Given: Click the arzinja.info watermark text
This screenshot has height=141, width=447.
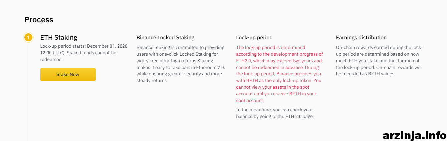Looking at the screenshot, I should (415, 135).
